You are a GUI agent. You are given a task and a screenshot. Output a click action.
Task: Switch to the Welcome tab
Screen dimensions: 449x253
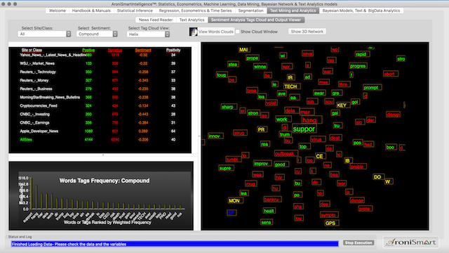[58, 11]
